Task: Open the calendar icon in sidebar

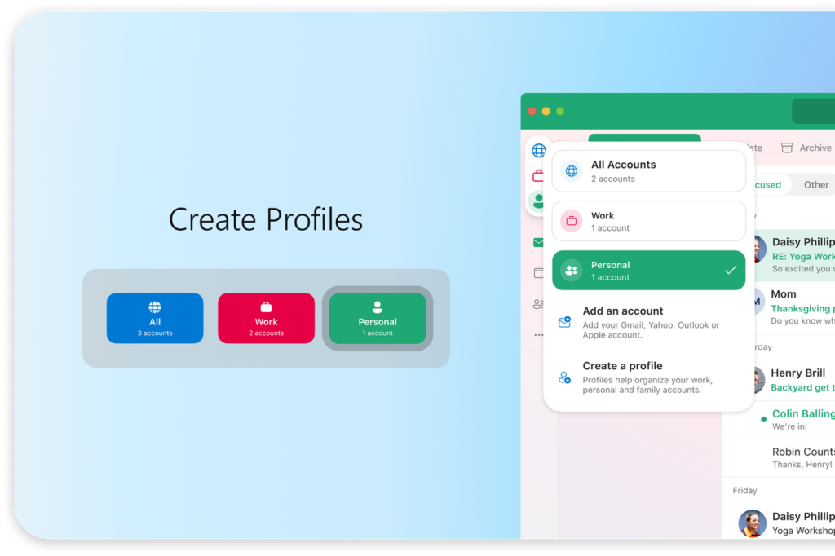Action: (x=538, y=273)
